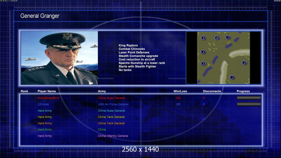The image size is (281, 158).
Task: Click the General Granger title heading
Action: [x=40, y=16]
